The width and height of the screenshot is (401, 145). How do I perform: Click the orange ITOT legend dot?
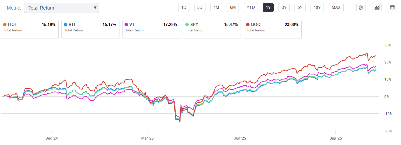point(5,25)
